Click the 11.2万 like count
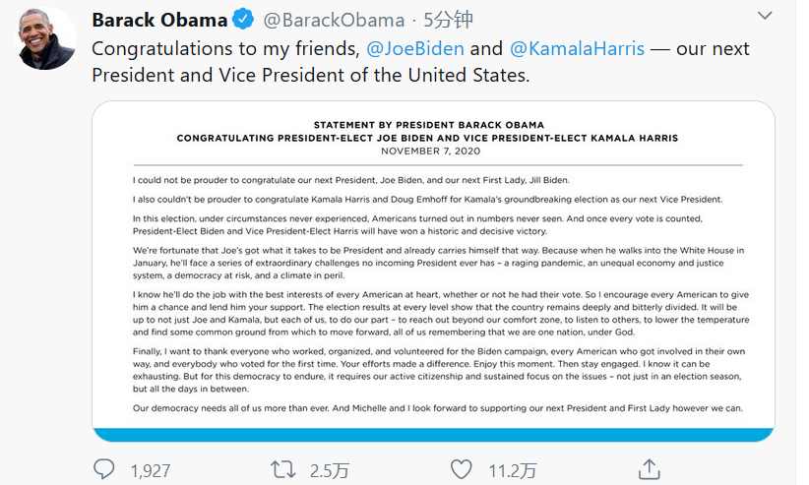This screenshot has height=485, width=809. [x=512, y=470]
